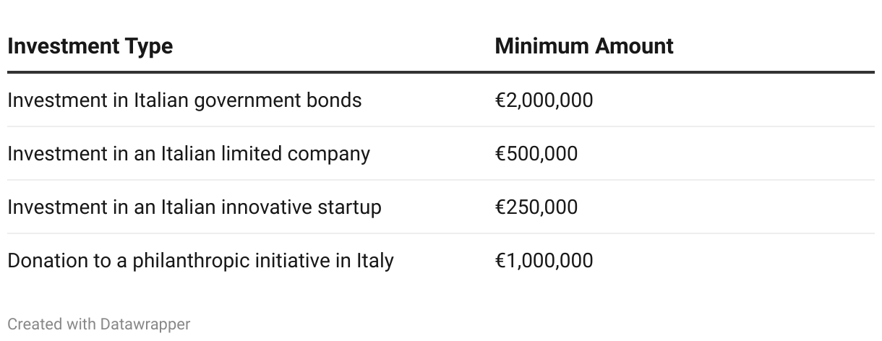Open the Created with Datawrapper link

[x=99, y=324]
